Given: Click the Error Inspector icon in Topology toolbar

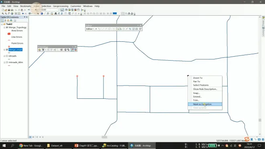Looking at the screenshot, I should 75,50.
